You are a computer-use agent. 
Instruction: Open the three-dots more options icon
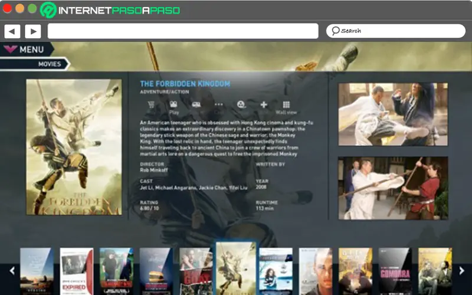pyautogui.click(x=219, y=104)
